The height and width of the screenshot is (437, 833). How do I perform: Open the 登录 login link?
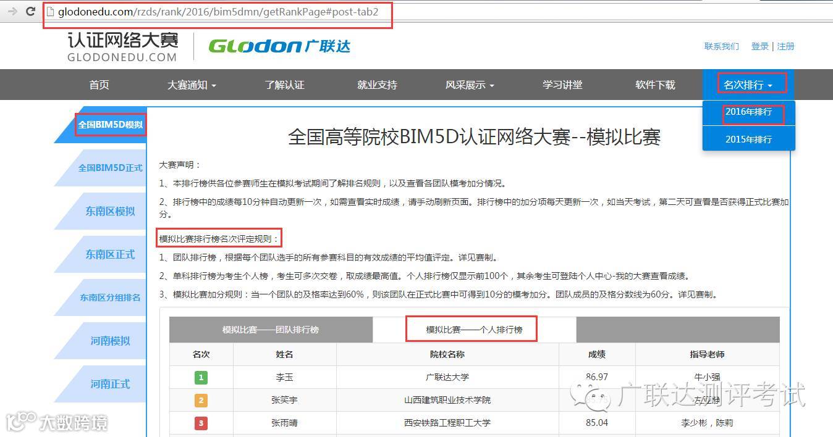[760, 46]
